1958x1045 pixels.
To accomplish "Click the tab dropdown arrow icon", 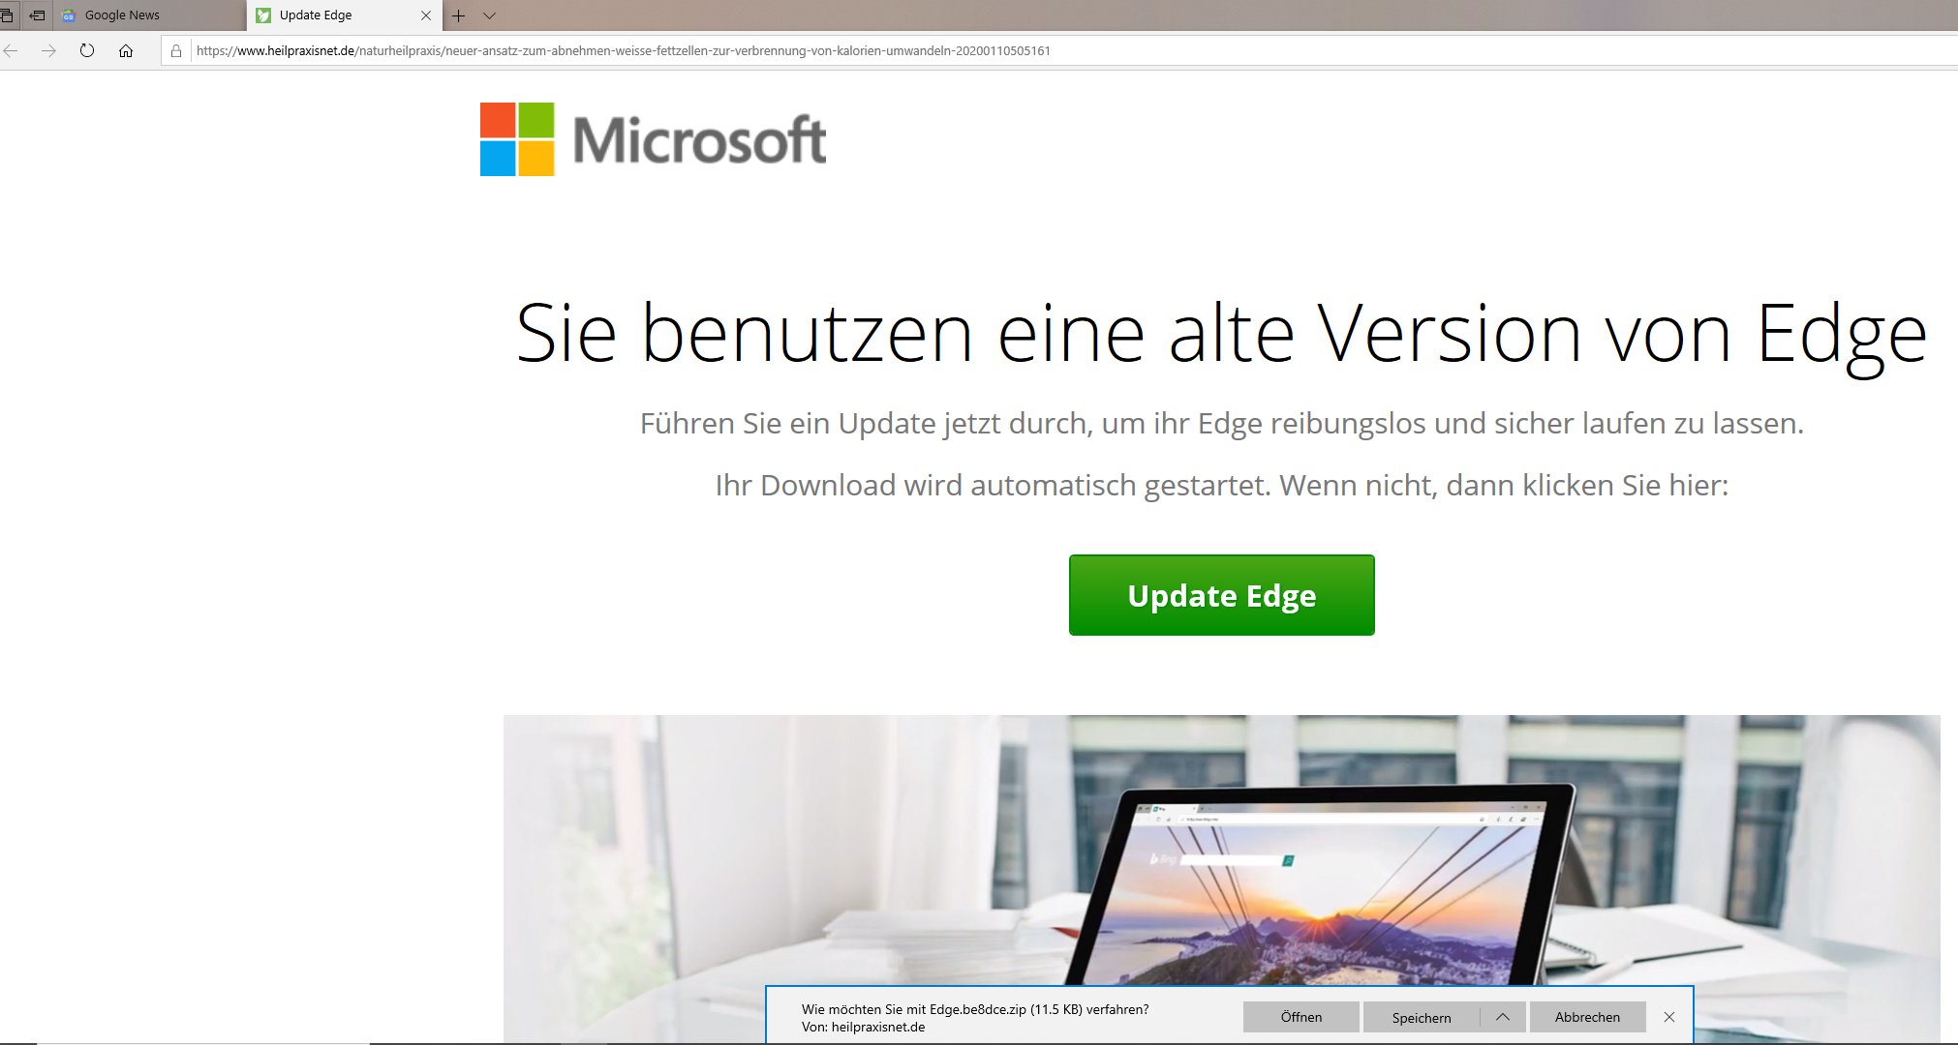I will coord(490,15).
